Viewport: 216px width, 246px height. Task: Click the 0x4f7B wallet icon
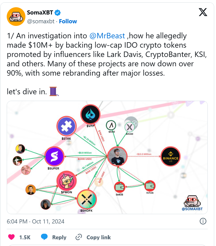click(x=120, y=187)
